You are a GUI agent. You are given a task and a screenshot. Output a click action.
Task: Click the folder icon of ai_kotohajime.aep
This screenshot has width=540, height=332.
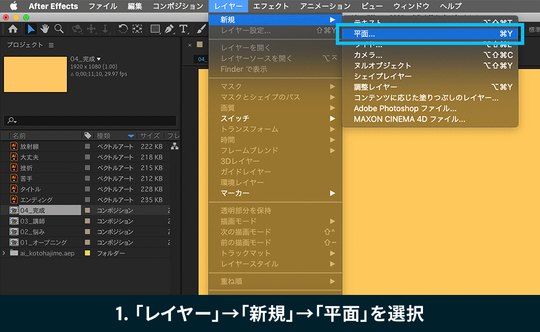13,253
